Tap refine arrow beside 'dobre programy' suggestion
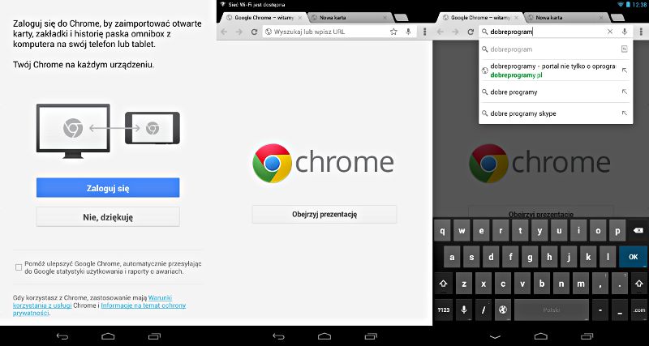This screenshot has width=649, height=346. click(625, 92)
